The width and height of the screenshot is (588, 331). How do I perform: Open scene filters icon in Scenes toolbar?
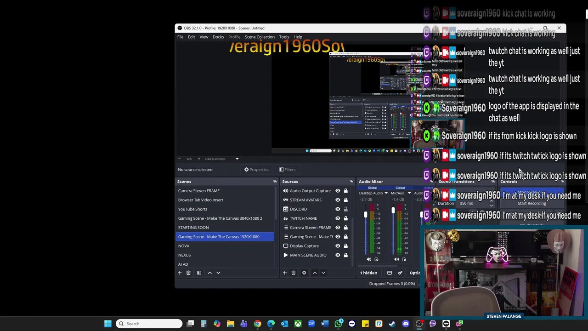pyautogui.click(x=199, y=273)
